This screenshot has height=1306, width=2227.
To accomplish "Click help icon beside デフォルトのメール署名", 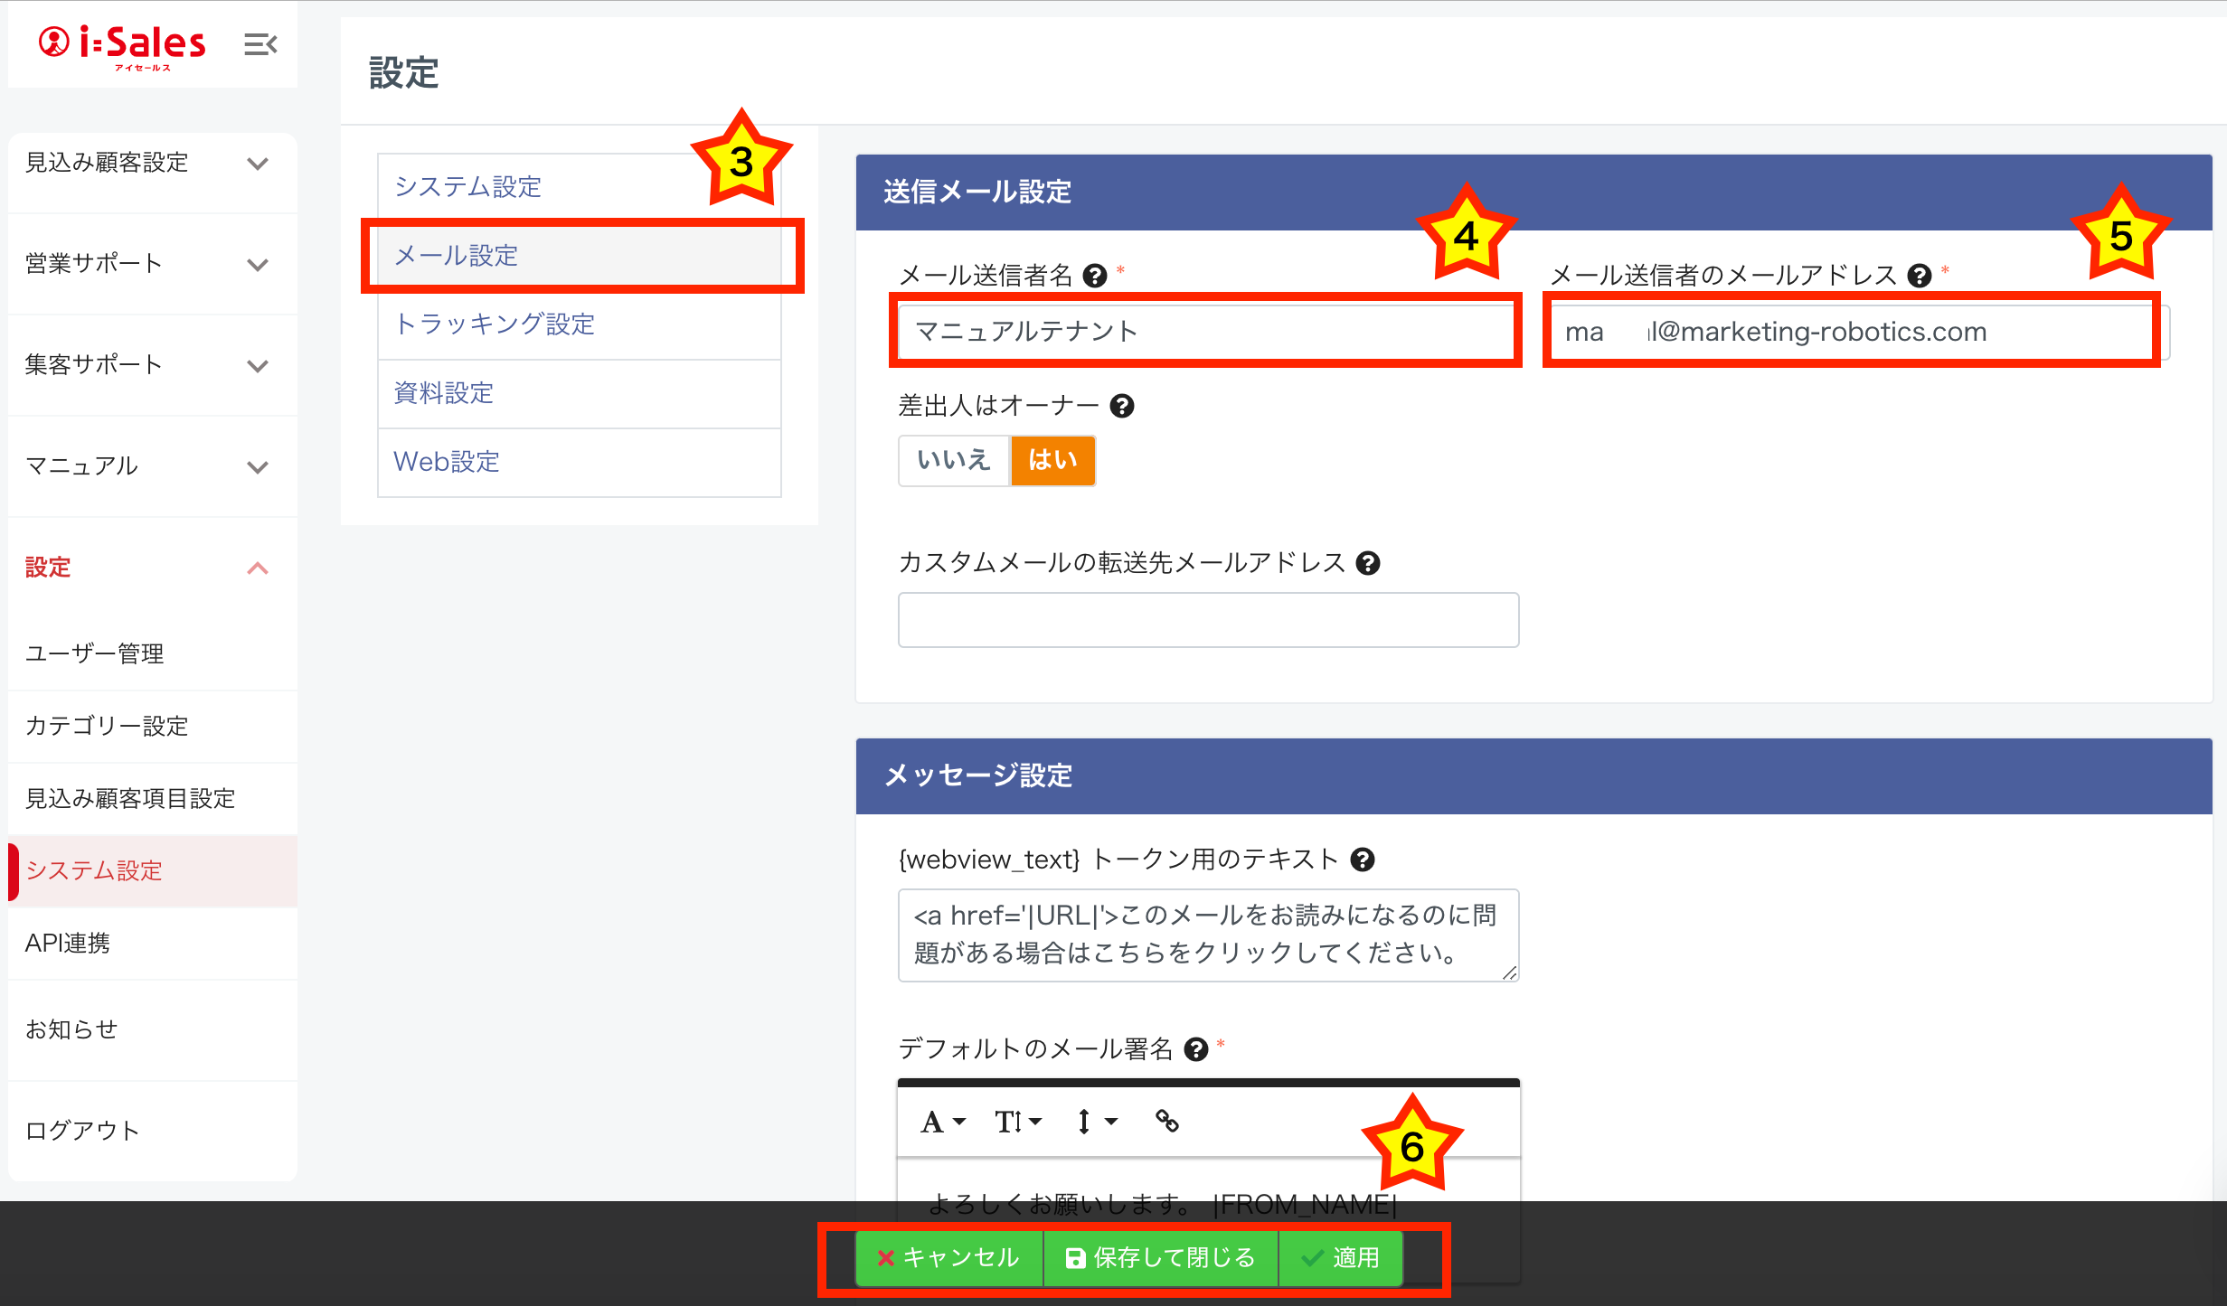I will pyautogui.click(x=1196, y=1049).
